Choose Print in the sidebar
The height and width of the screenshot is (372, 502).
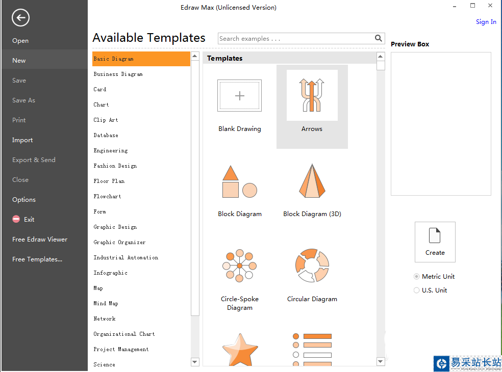pos(19,120)
